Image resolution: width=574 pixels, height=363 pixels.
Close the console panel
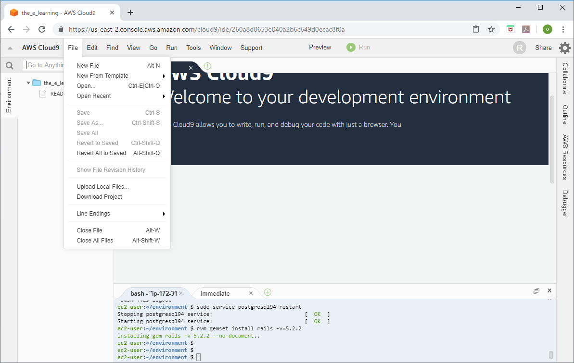(x=549, y=290)
